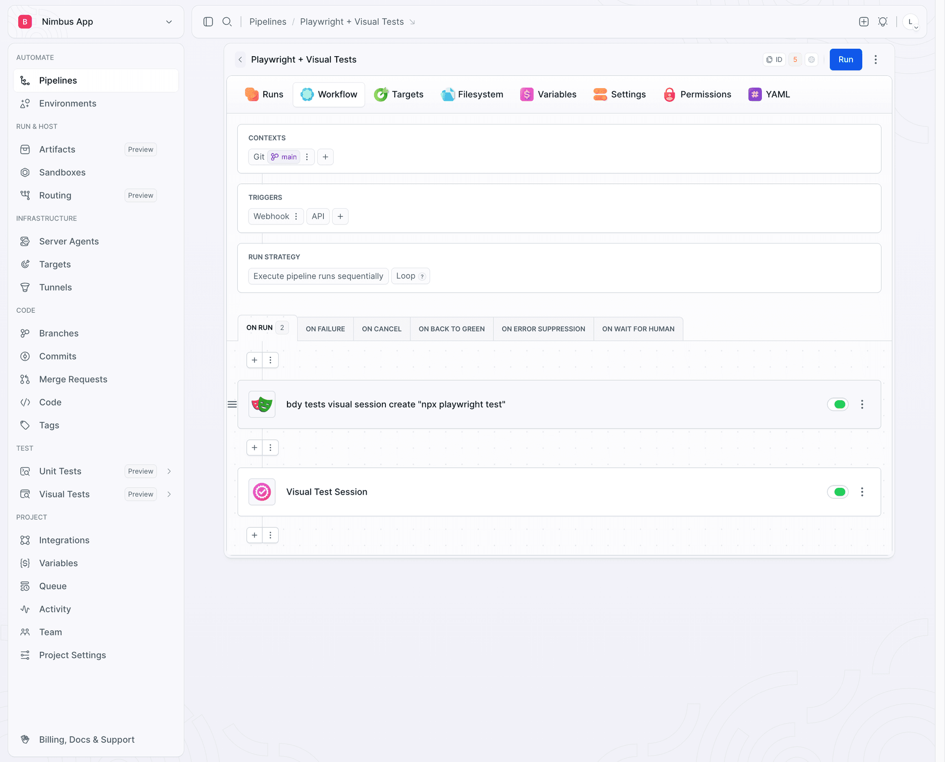This screenshot has height=762, width=945.
Task: Select the ON FAILURE tab
Action: click(325, 329)
